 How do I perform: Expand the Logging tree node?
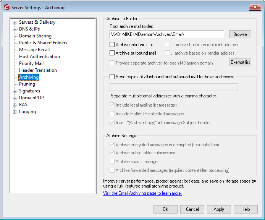pyautogui.click(x=15, y=112)
